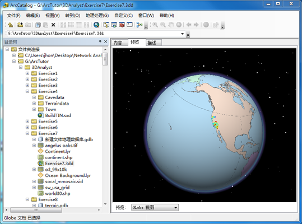Open the 视图(V) menu

53,15
